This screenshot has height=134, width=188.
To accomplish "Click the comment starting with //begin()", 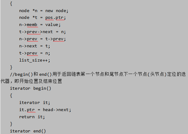I will point(98,74).
